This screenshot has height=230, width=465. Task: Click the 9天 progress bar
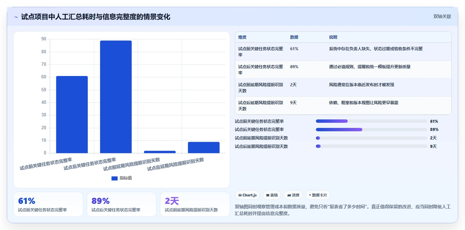pyautogui.click(x=371, y=146)
